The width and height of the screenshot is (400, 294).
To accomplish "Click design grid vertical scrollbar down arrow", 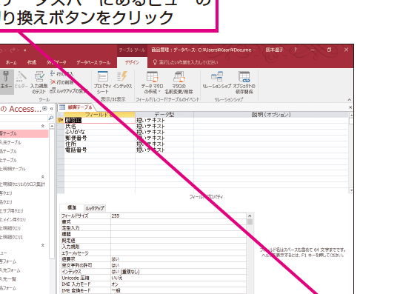I will tap(351, 190).
